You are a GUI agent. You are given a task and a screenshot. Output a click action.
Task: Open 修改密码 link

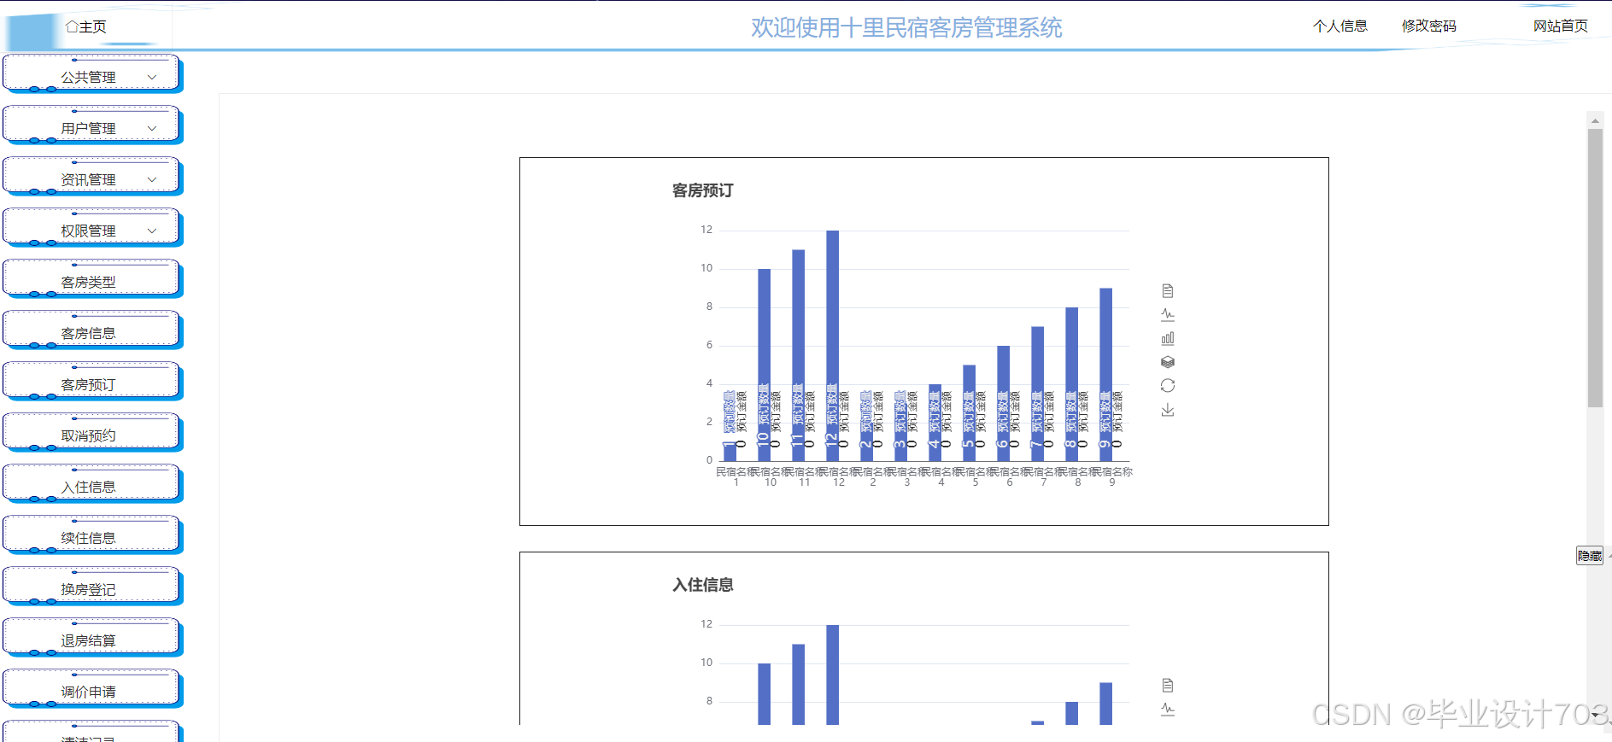pos(1429,26)
